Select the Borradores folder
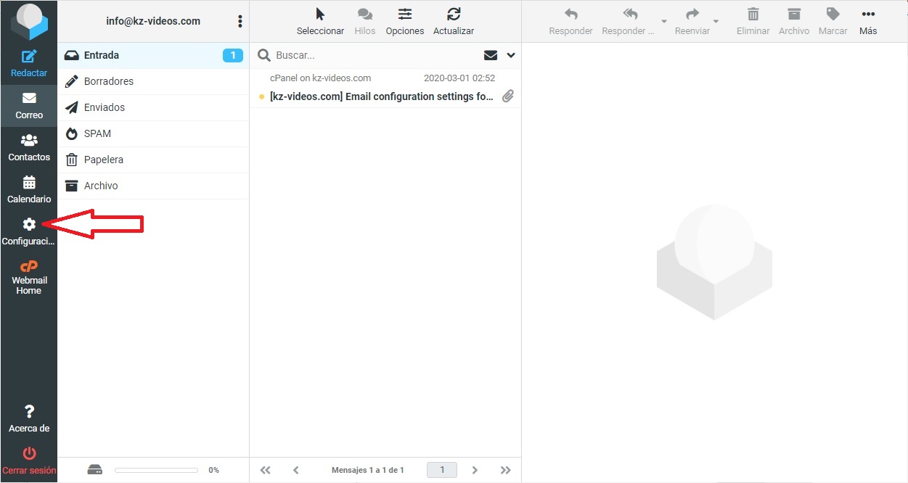The width and height of the screenshot is (908, 483). (109, 81)
